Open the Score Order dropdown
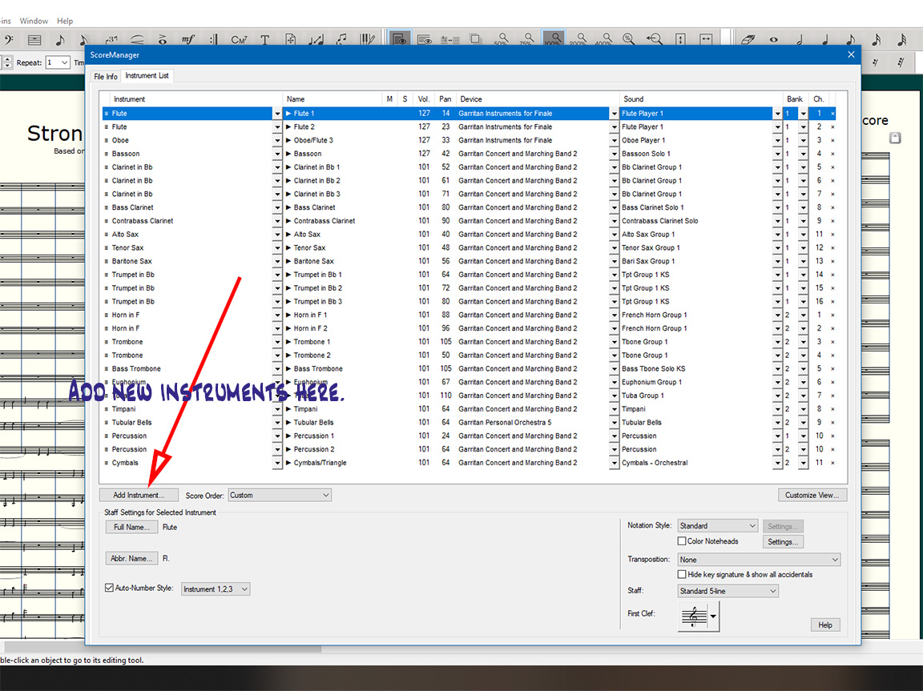Screen dimensions: 923x691 (x=280, y=496)
